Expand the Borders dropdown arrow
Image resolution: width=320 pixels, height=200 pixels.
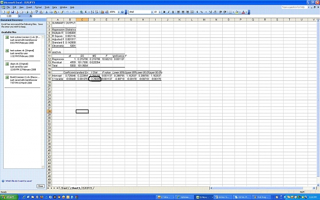coord(233,12)
